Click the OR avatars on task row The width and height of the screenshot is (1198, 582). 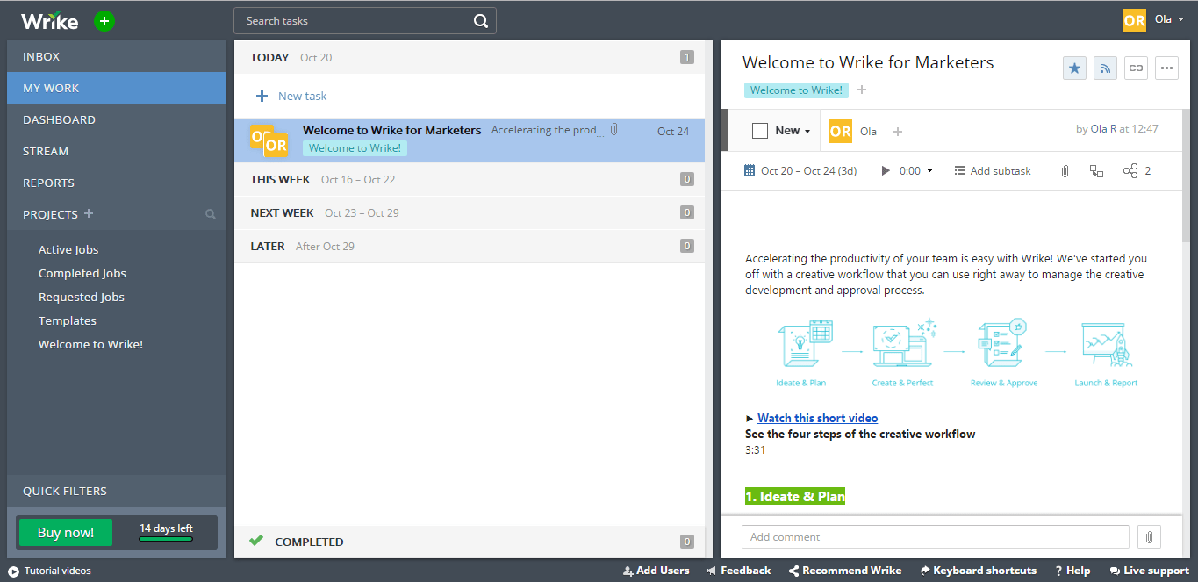coord(269,140)
